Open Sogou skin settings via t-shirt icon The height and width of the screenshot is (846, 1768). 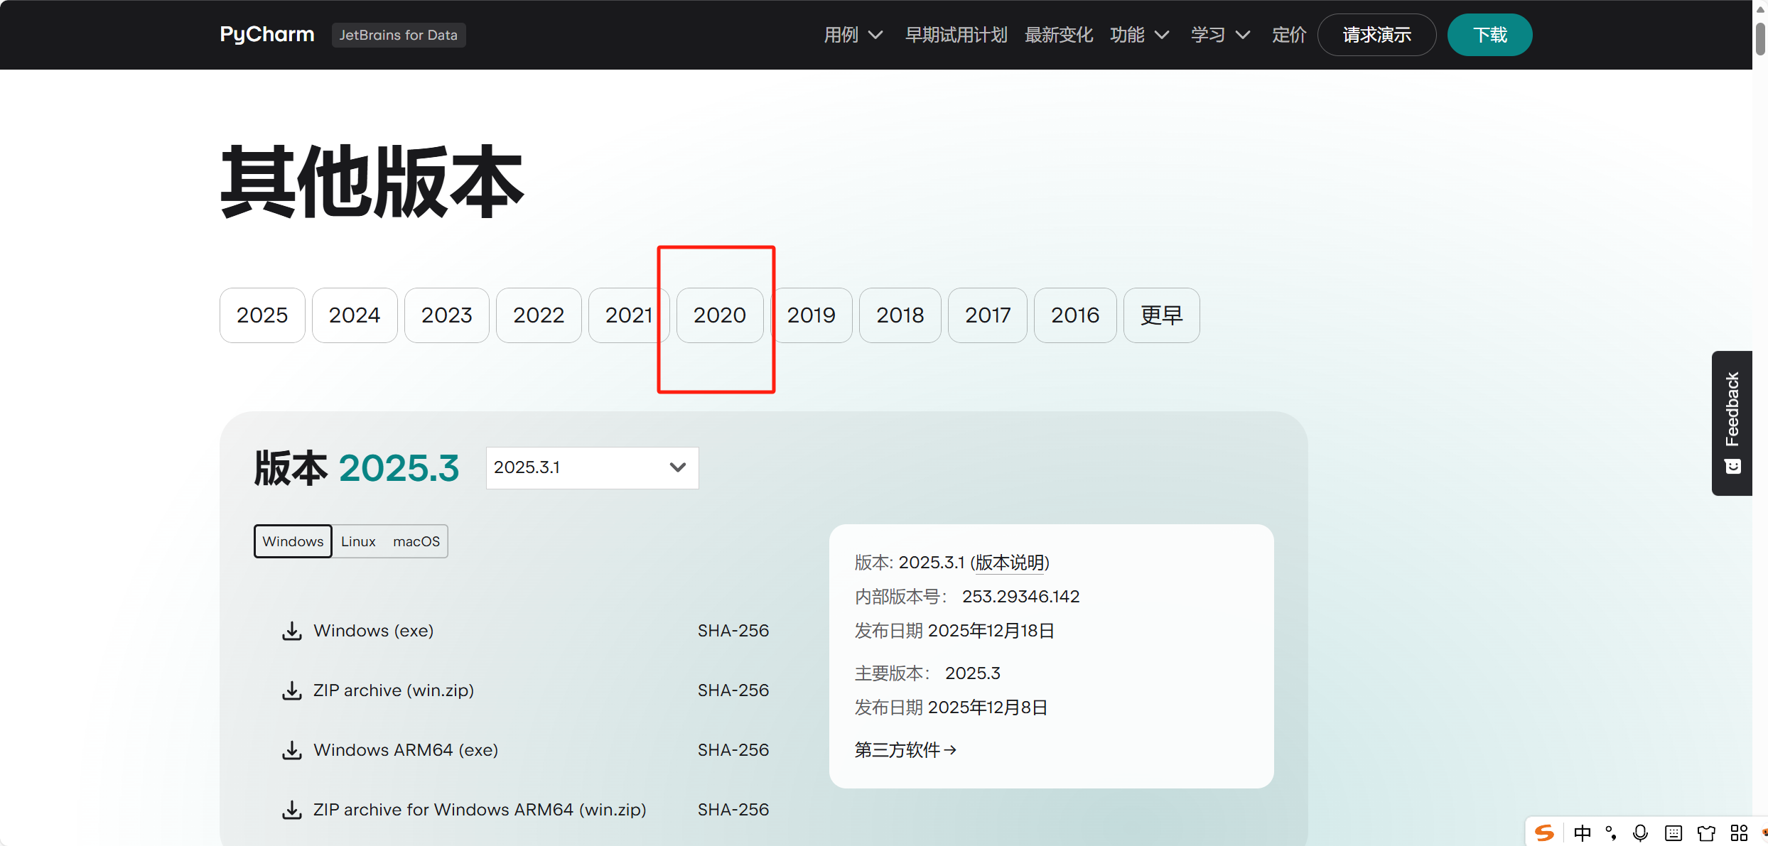[x=1707, y=833]
